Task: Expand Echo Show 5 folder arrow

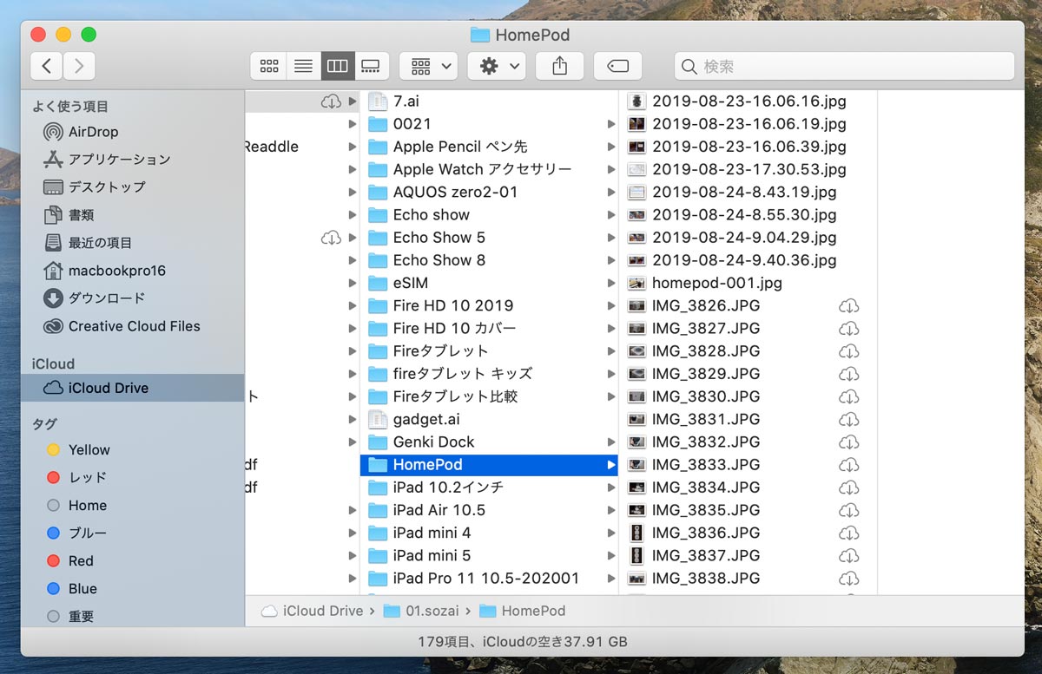Action: (611, 238)
